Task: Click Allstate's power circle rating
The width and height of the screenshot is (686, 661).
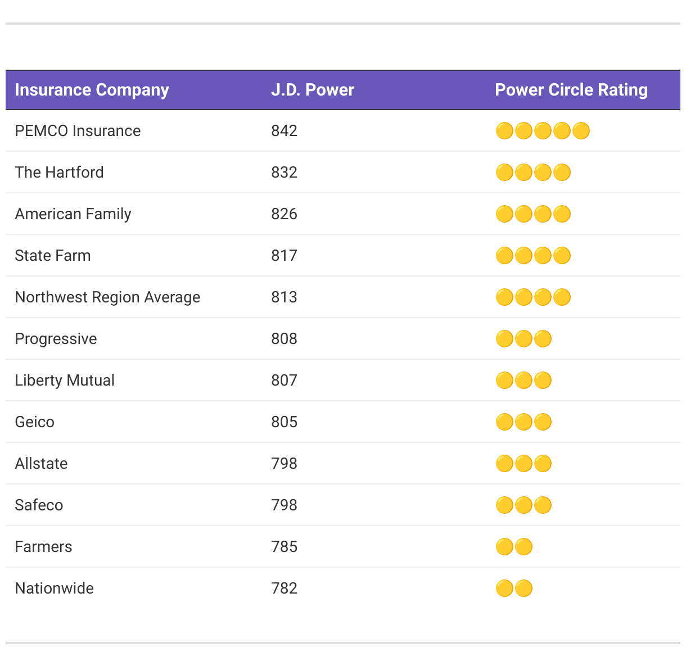Action: tap(523, 464)
